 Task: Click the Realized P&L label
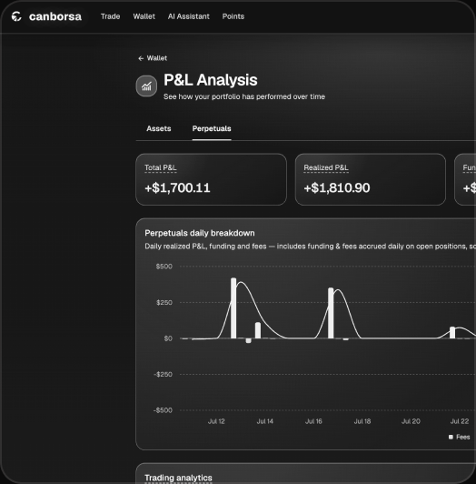(326, 167)
